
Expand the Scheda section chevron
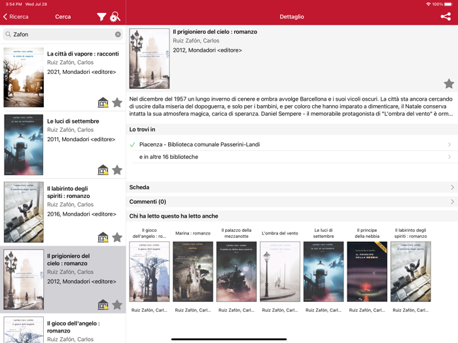tap(452, 188)
